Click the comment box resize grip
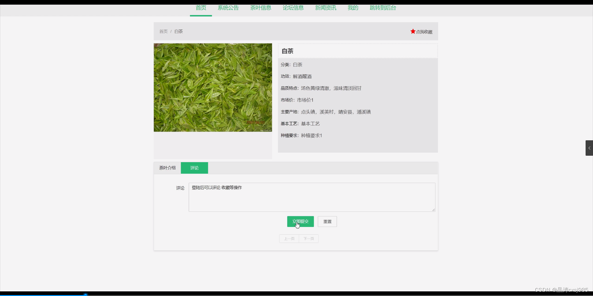This screenshot has height=296, width=593. coord(433,210)
